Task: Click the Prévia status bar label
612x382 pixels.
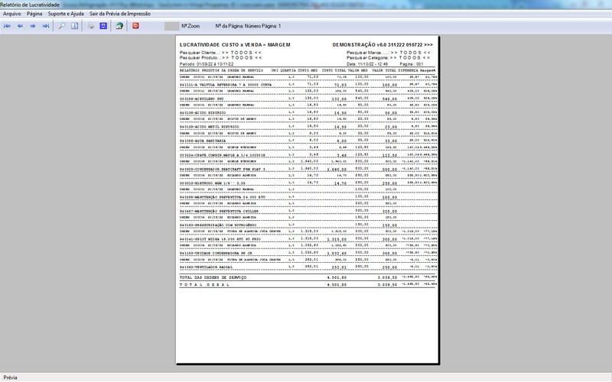Action: pos(11,377)
